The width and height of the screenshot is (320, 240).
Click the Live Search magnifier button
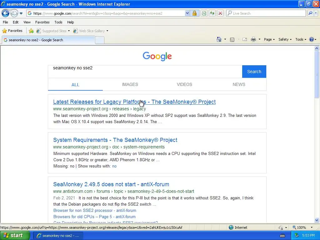click(x=310, y=13)
